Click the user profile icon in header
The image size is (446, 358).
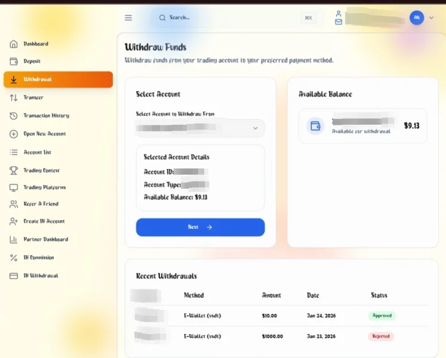pyautogui.click(x=339, y=13)
